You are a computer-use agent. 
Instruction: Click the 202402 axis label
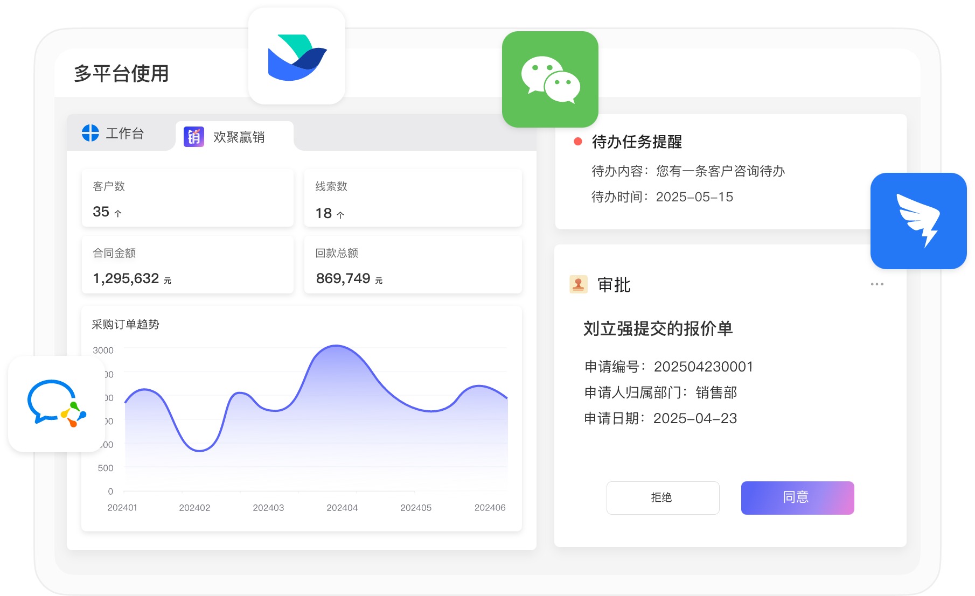(x=194, y=508)
